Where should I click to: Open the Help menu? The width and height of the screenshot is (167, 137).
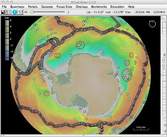pyautogui.click(x=131, y=7)
